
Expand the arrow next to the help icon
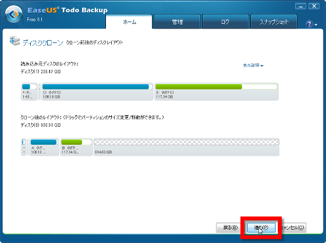coord(316,25)
